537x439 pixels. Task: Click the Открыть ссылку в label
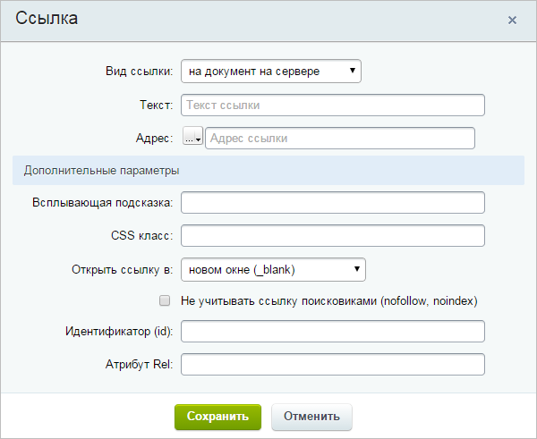click(x=123, y=270)
